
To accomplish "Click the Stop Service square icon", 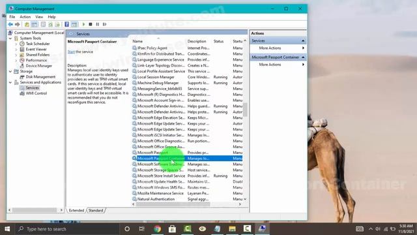I will coord(91,24).
